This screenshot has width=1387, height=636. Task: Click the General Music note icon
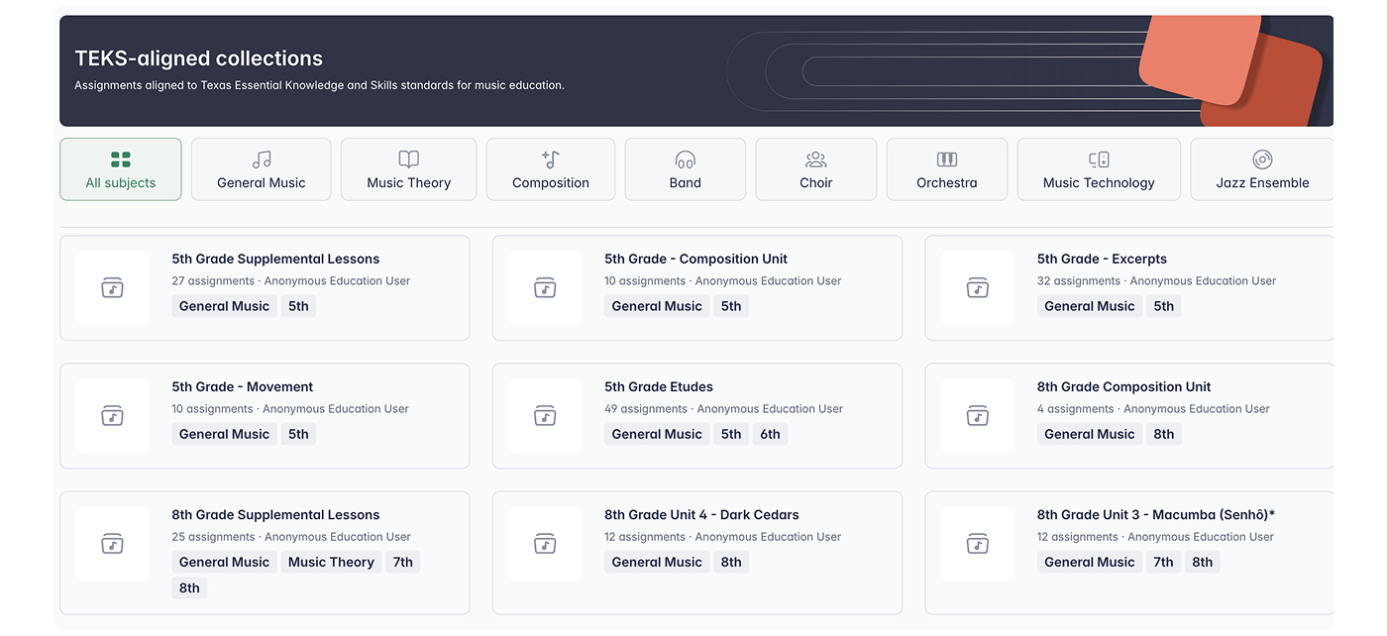262,159
